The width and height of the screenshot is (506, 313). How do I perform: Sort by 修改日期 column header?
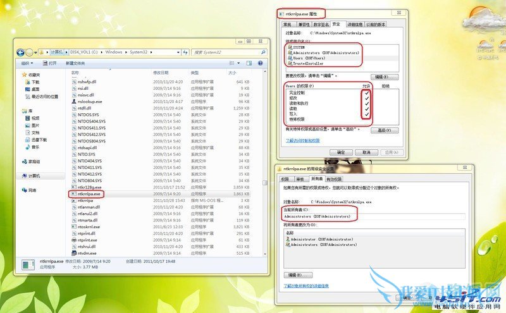coord(161,73)
